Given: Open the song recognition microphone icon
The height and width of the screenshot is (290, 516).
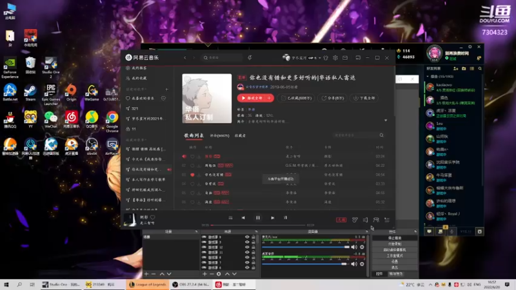Looking at the screenshot, I should (250, 58).
